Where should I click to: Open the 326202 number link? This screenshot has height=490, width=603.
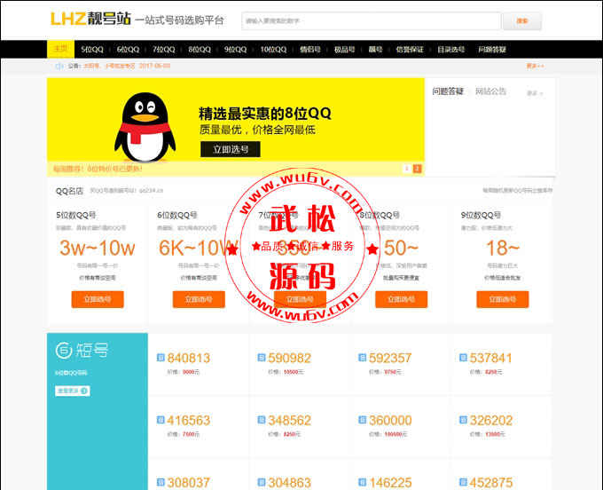[491, 420]
